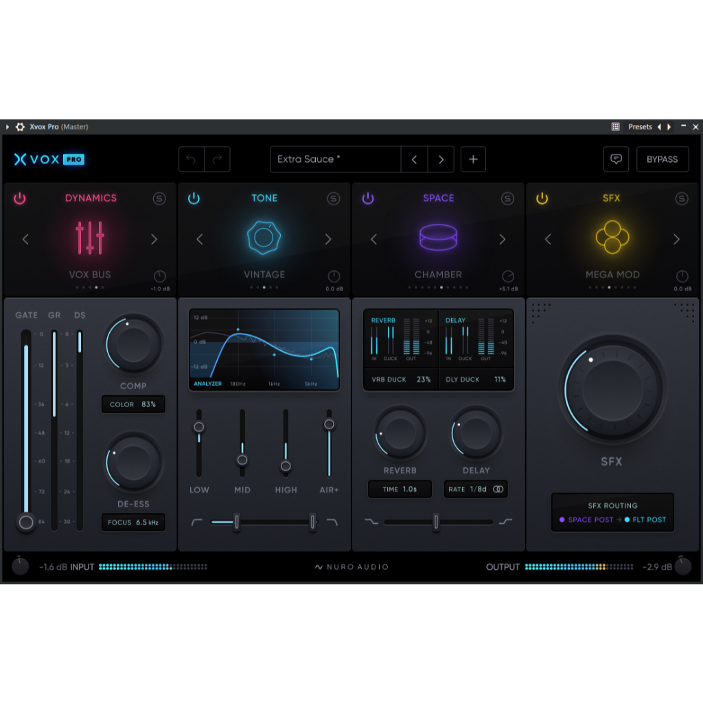
Task: Solo the Dynamics module
Action: click(x=159, y=198)
